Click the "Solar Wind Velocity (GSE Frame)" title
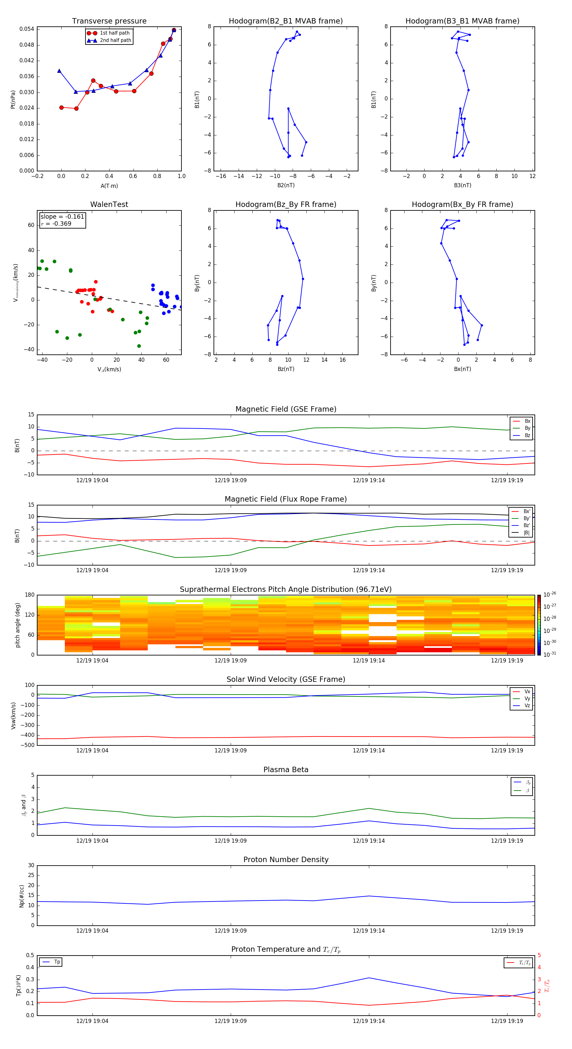 (286, 679)
